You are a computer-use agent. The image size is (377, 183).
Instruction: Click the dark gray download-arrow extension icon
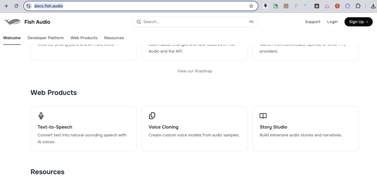coord(317,6)
